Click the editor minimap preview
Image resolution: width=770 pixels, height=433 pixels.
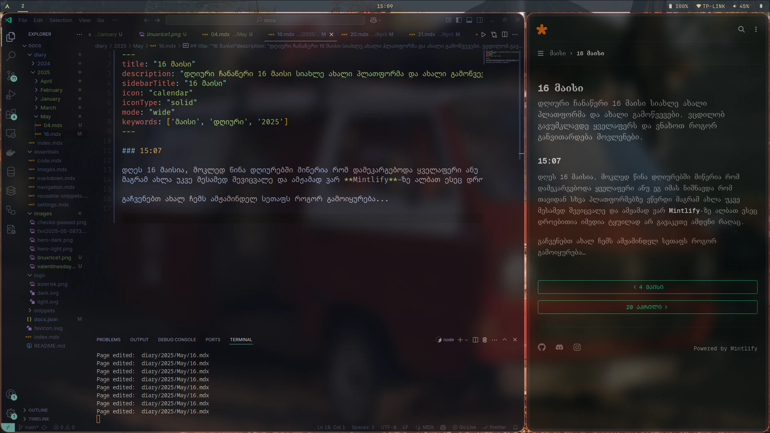(x=501, y=57)
